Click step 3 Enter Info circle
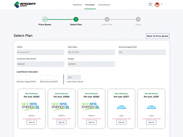 107,19
